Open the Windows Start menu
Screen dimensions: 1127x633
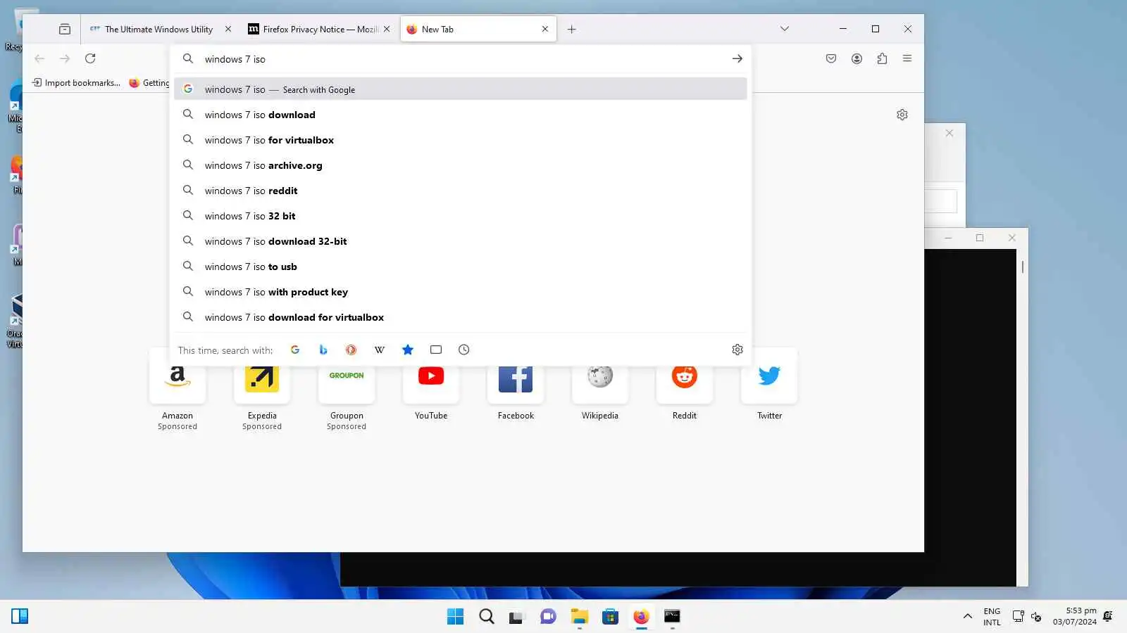(456, 617)
